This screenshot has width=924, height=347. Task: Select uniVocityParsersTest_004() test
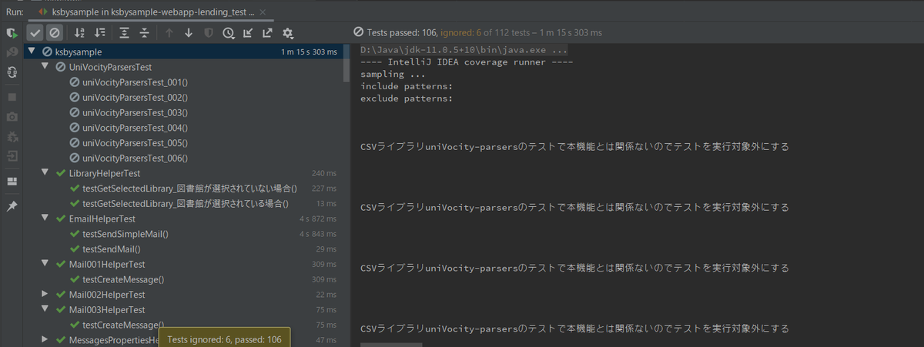[x=134, y=128]
